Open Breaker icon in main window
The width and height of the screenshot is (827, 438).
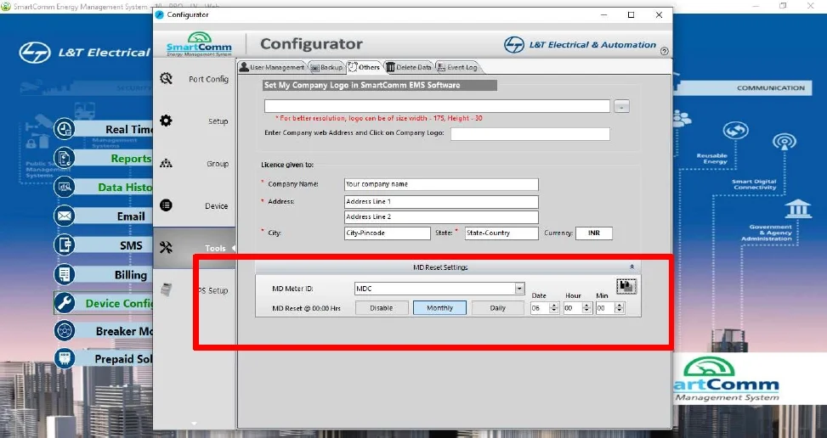pos(65,330)
